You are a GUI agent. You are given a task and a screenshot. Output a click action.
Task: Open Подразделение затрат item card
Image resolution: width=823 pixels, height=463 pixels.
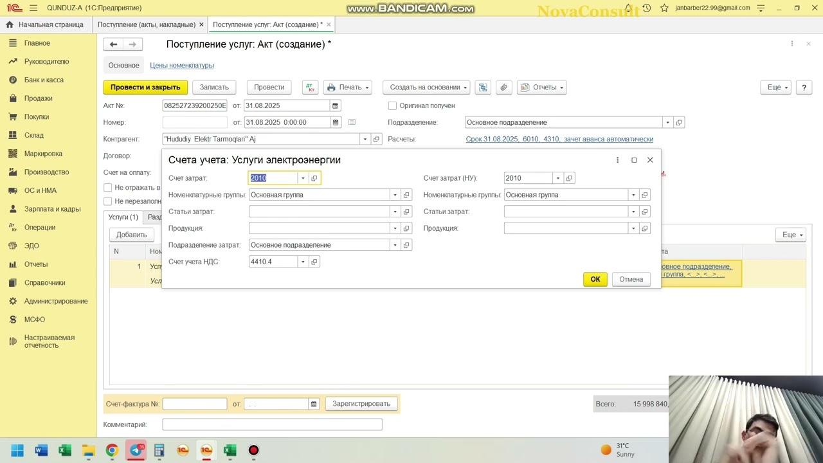point(406,245)
